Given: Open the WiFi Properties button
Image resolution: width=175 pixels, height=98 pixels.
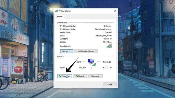Looking at the screenshot, I should [x=65, y=76].
